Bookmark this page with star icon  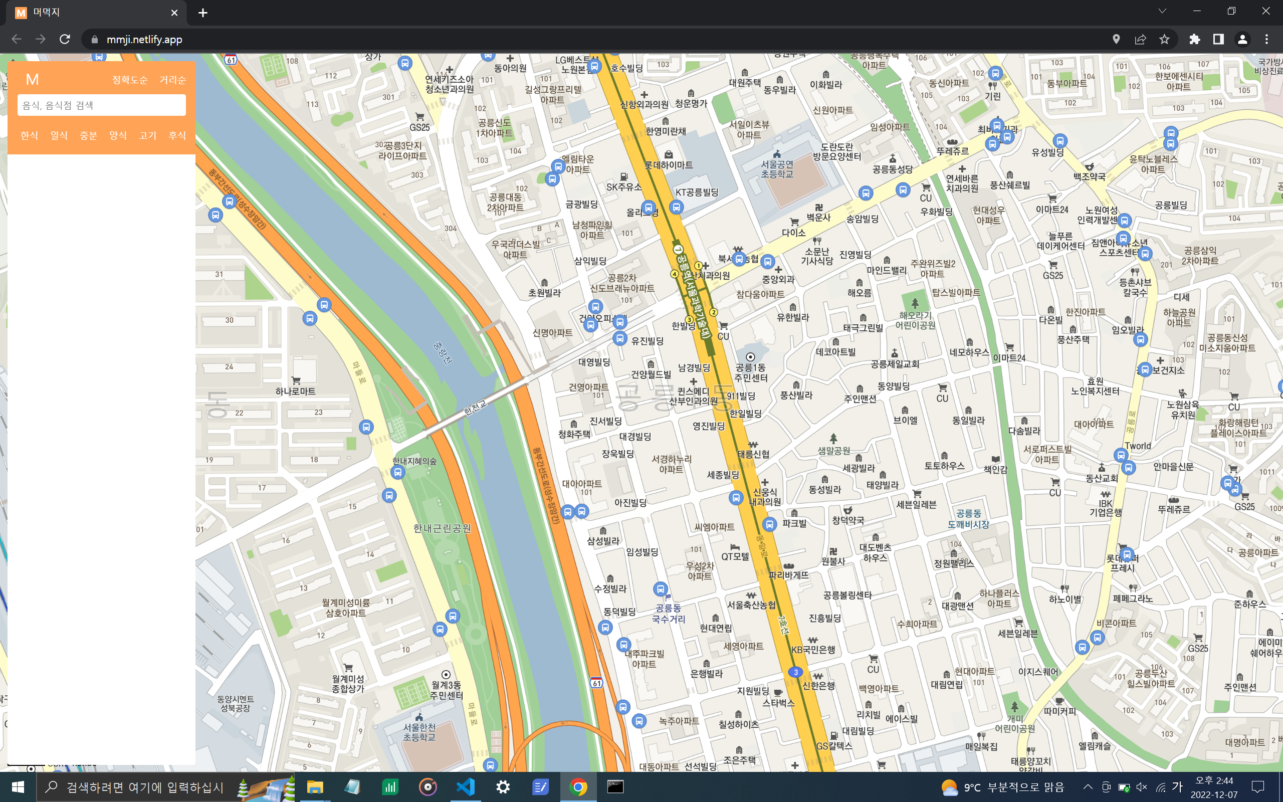click(x=1164, y=39)
